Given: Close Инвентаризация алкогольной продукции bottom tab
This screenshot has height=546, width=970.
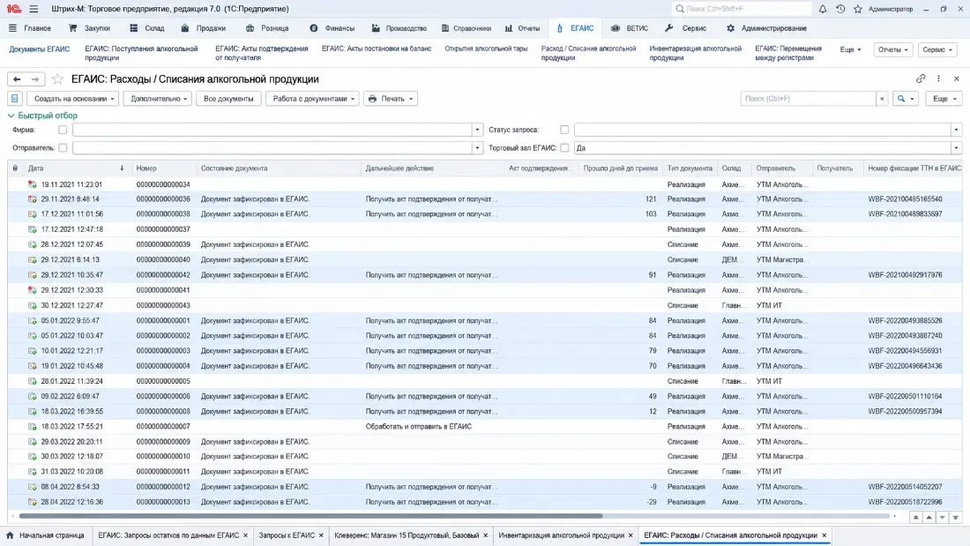Looking at the screenshot, I should [x=630, y=535].
